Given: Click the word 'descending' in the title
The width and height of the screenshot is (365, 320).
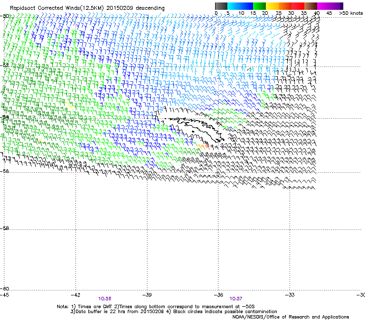Looking at the screenshot, I should [150, 8].
